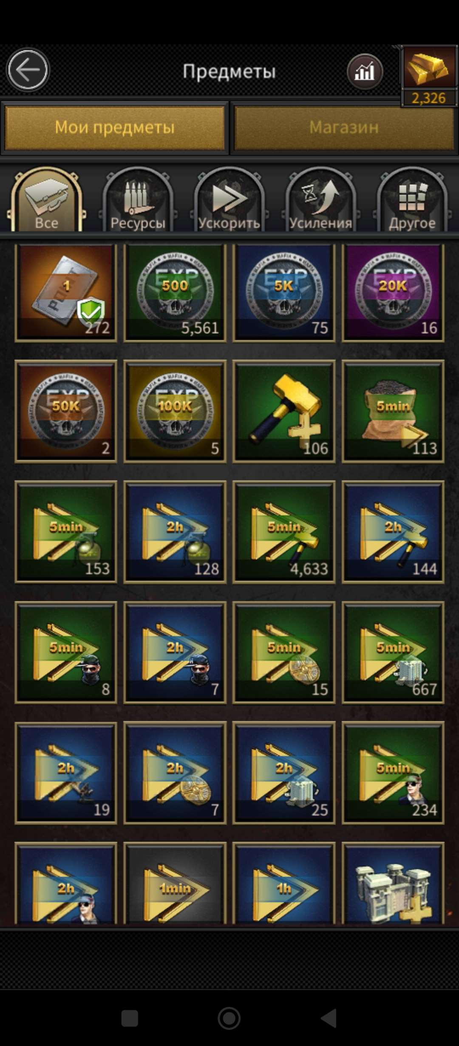Image resolution: width=459 pixels, height=1046 pixels.
Task: Switch to the Ресурсы tab
Action: [x=138, y=200]
